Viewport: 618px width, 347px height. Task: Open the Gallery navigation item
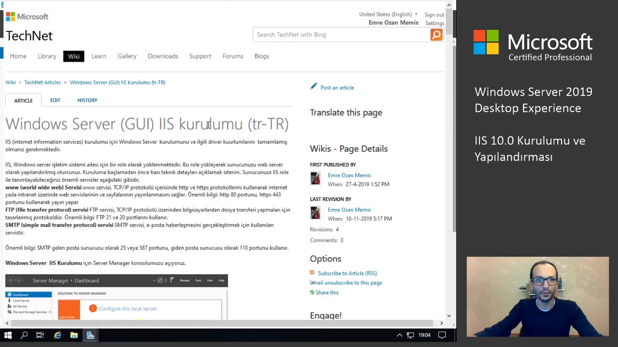127,56
